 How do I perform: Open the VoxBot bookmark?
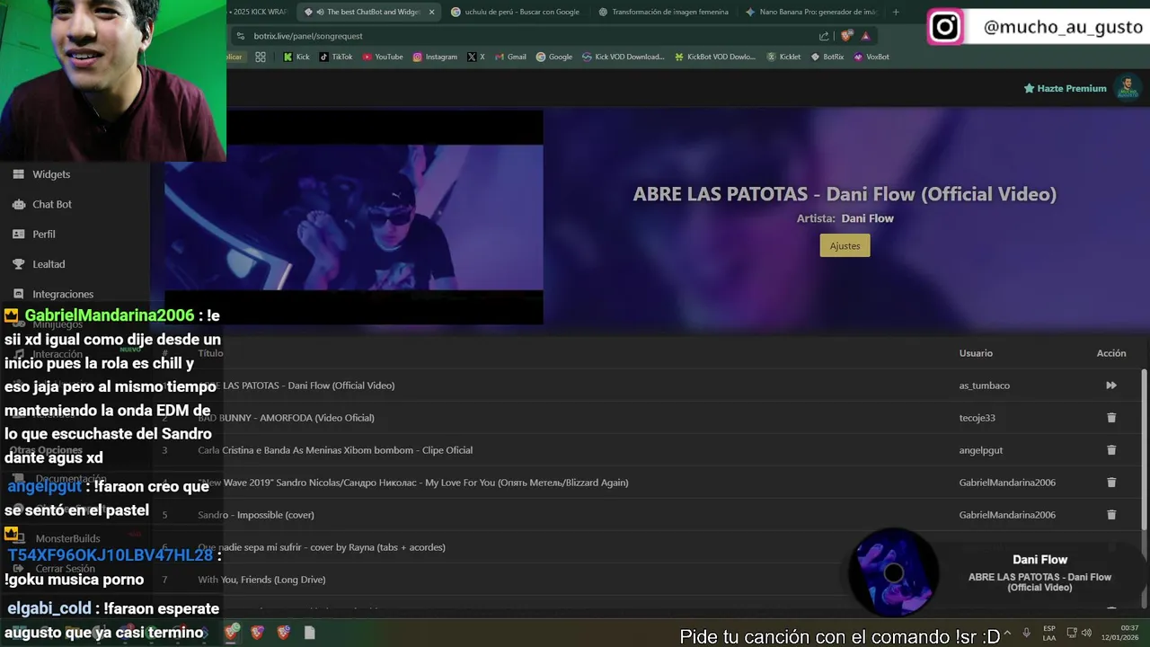(x=871, y=57)
